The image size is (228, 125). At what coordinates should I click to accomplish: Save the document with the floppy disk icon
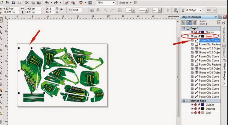pos(14,2)
